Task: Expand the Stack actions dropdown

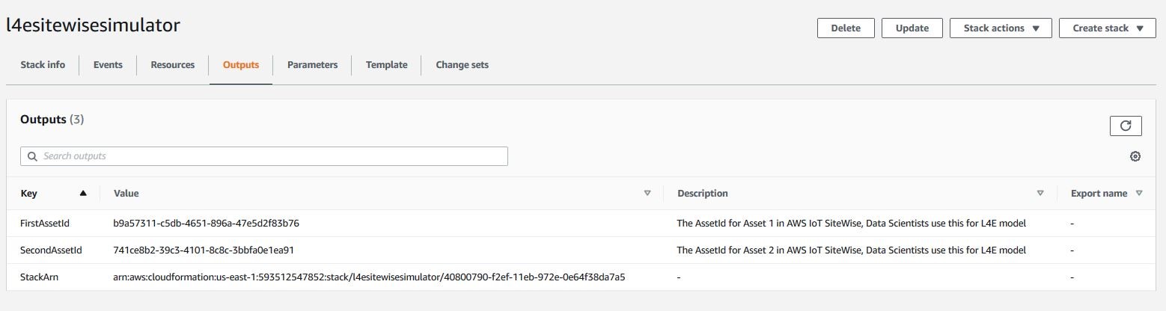Action: click(1001, 28)
